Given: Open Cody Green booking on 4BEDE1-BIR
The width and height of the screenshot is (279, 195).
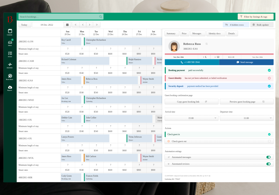Looking at the screenshot, I should pyautogui.click(x=71, y=177).
